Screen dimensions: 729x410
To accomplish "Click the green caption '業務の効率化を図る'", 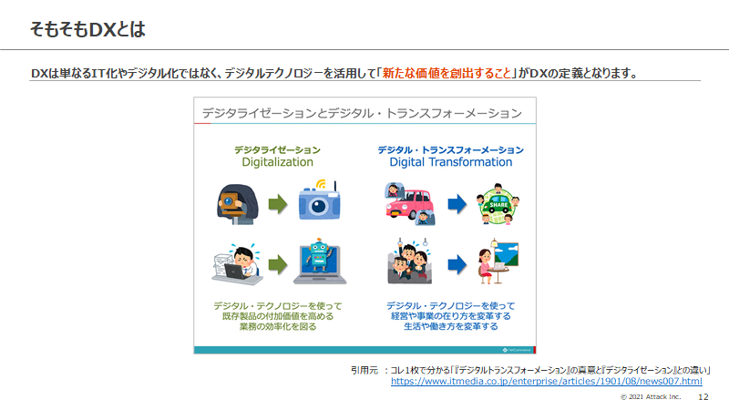I will coord(278,326).
